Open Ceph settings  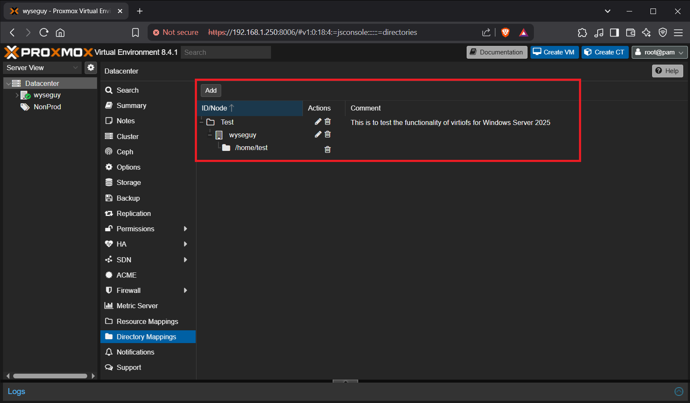148,152
